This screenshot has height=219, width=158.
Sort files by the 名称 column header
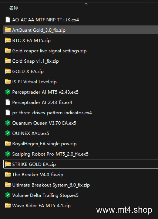point(14,8)
